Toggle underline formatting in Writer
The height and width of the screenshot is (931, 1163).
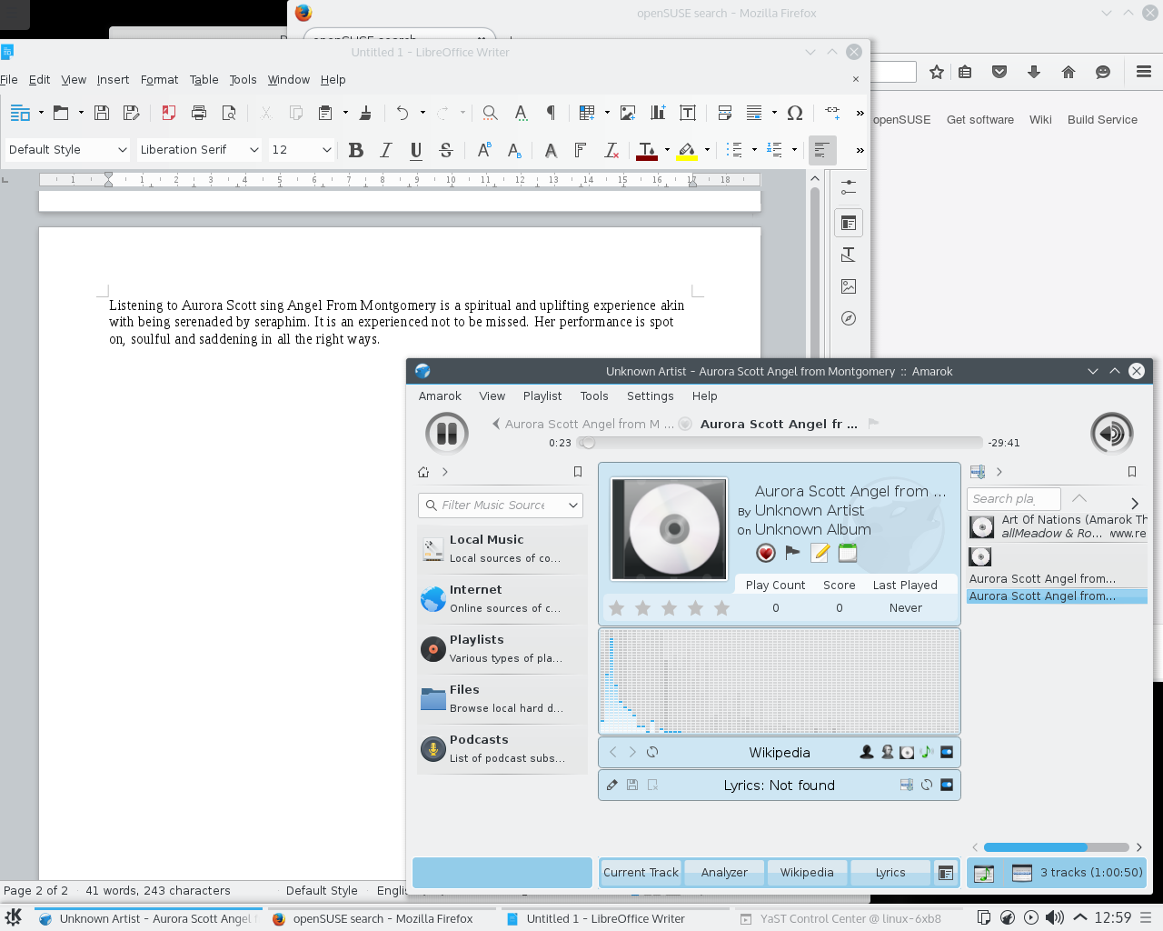point(416,150)
